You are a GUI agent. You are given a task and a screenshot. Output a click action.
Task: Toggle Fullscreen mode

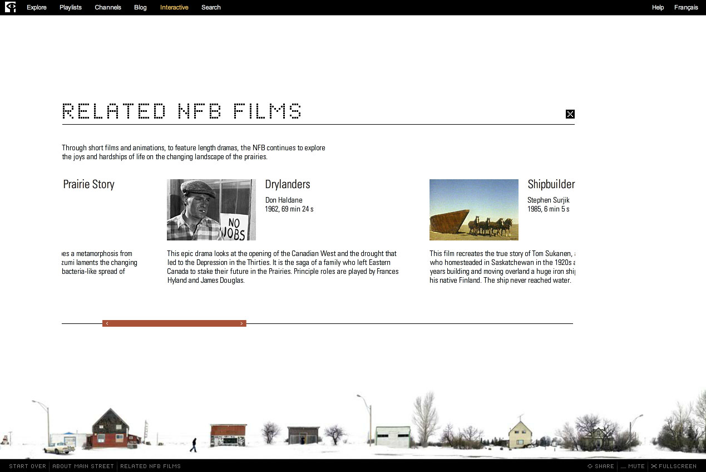[674, 466]
